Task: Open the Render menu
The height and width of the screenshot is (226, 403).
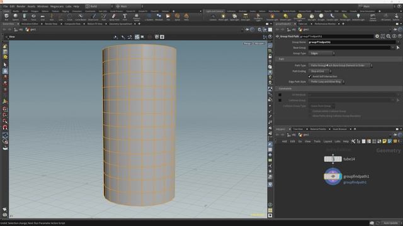Action: 21,6
